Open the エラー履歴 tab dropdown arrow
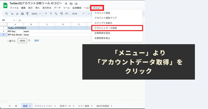Viewport: 208px width, 109px height. pos(92,106)
